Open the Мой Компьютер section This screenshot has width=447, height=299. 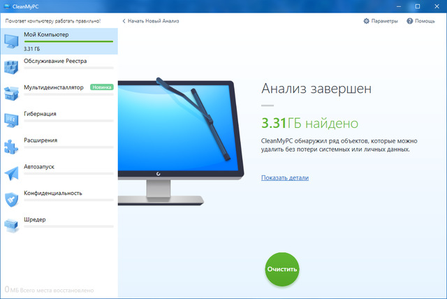click(59, 41)
